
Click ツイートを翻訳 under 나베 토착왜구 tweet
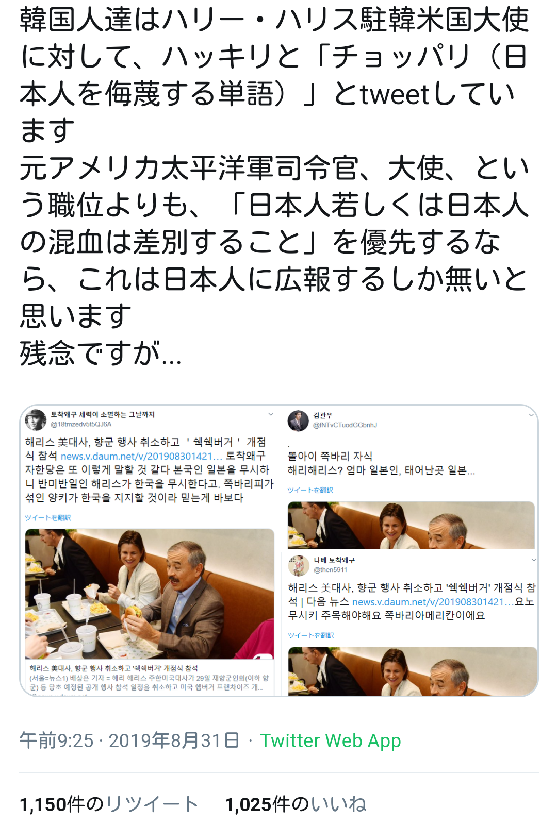click(x=311, y=635)
